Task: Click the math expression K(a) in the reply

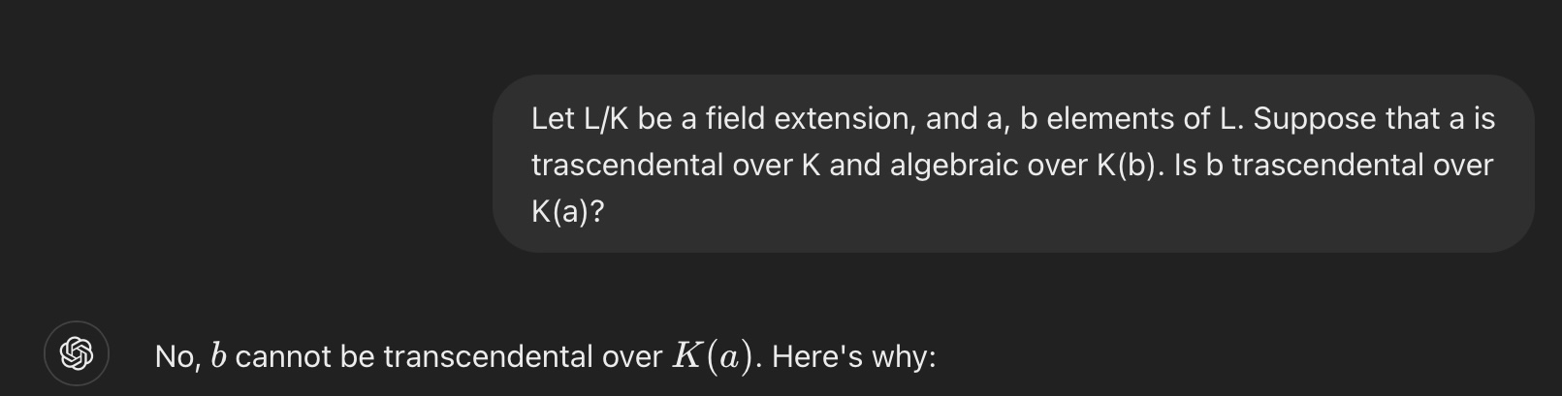Action: click(x=713, y=356)
